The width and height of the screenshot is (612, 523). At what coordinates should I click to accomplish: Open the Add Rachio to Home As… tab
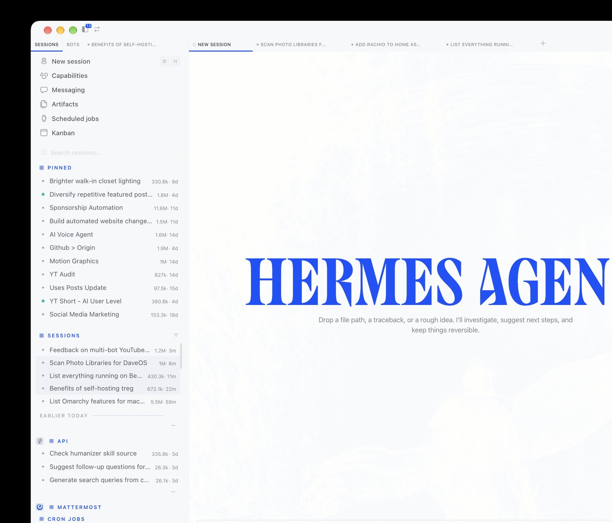coord(386,44)
